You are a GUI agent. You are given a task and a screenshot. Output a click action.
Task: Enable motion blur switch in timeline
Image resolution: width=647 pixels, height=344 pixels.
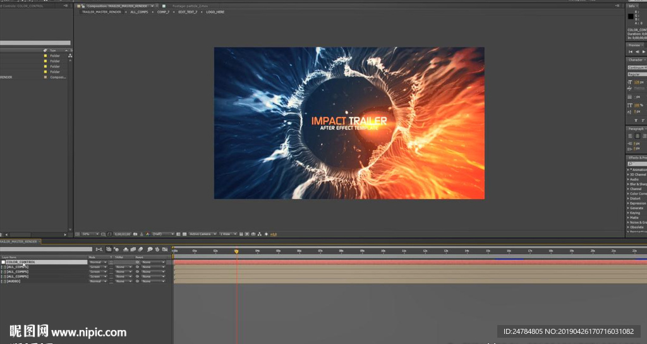140,249
